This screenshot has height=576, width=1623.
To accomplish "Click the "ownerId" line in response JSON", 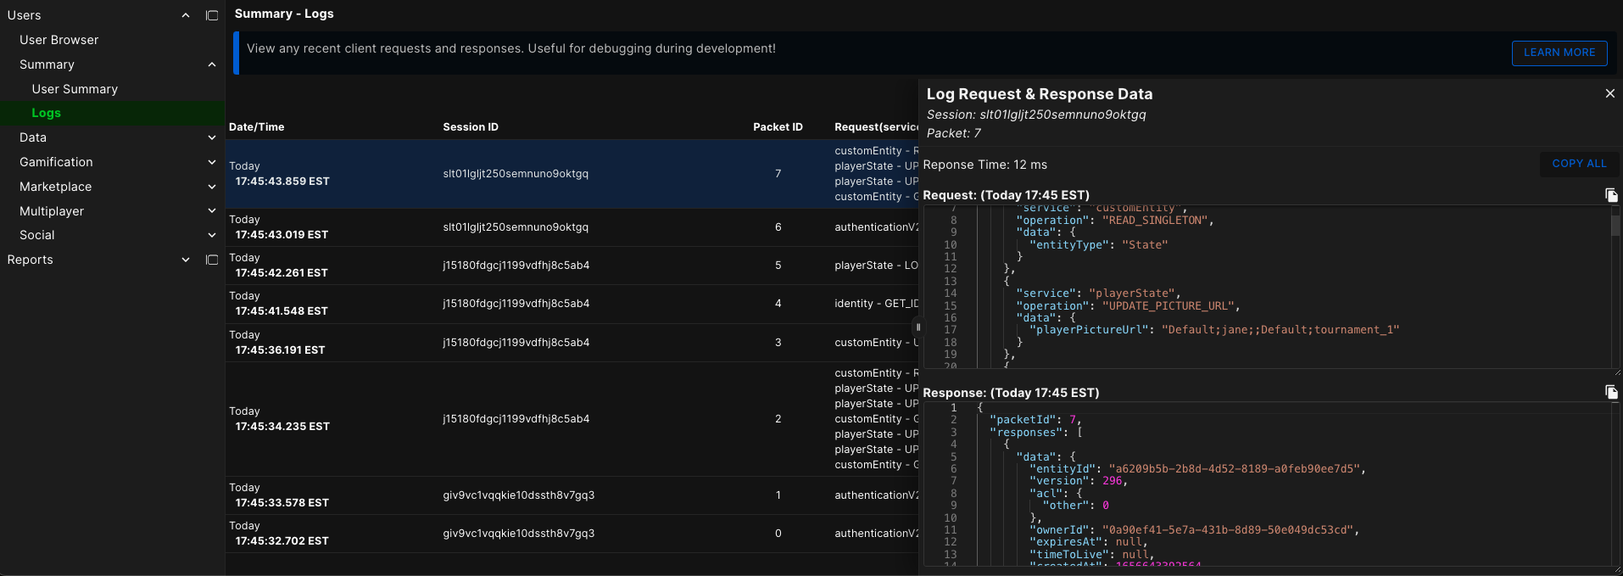I will click(1195, 530).
